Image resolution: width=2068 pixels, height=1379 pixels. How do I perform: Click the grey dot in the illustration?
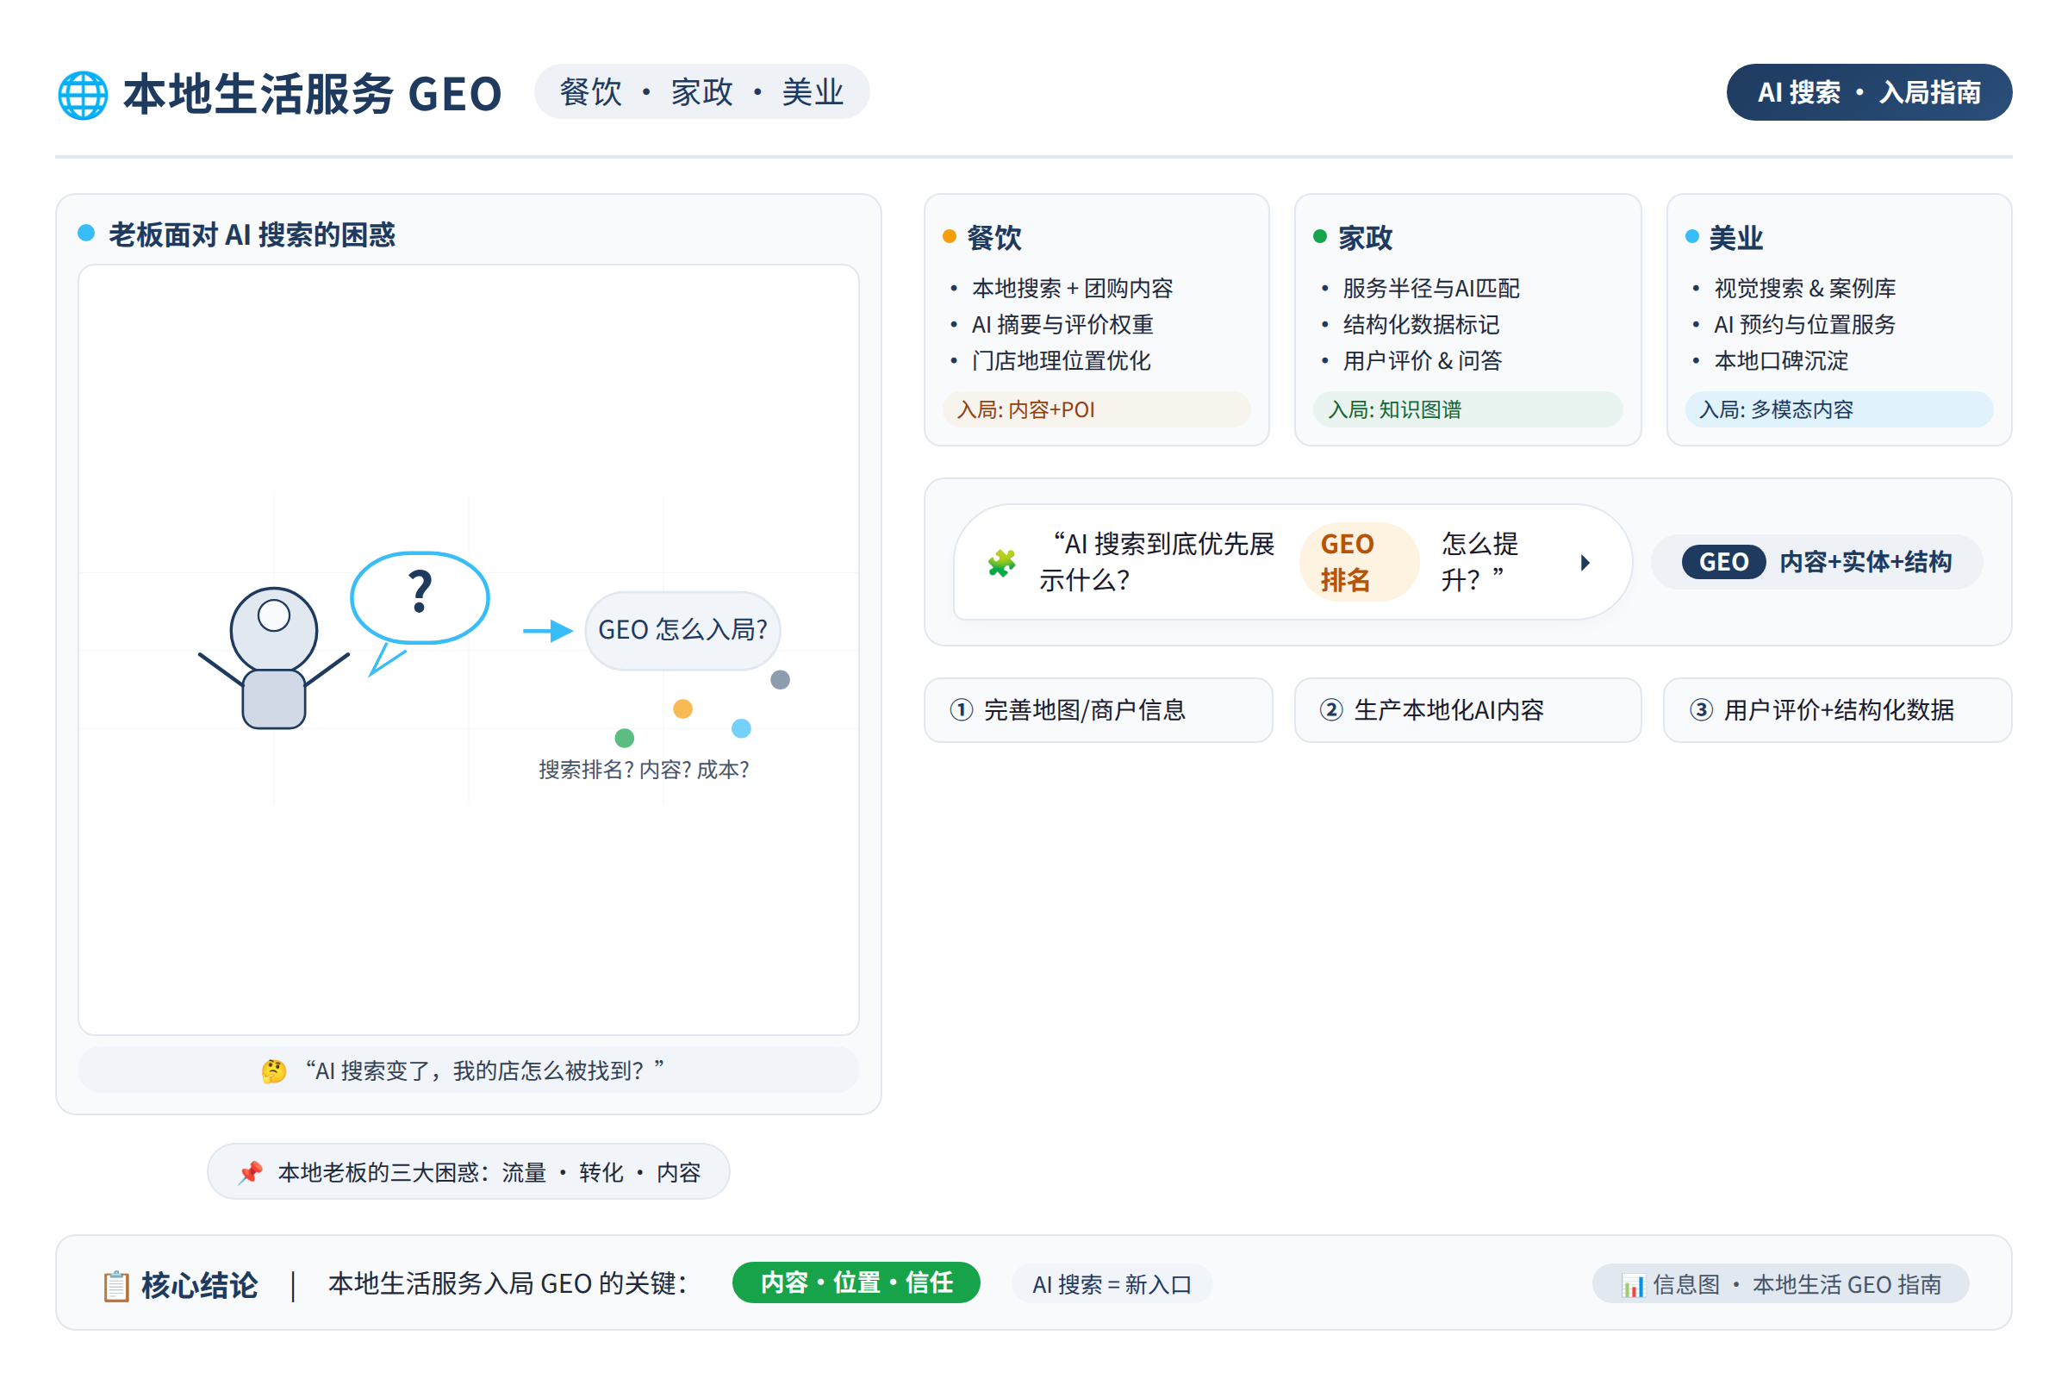click(780, 680)
